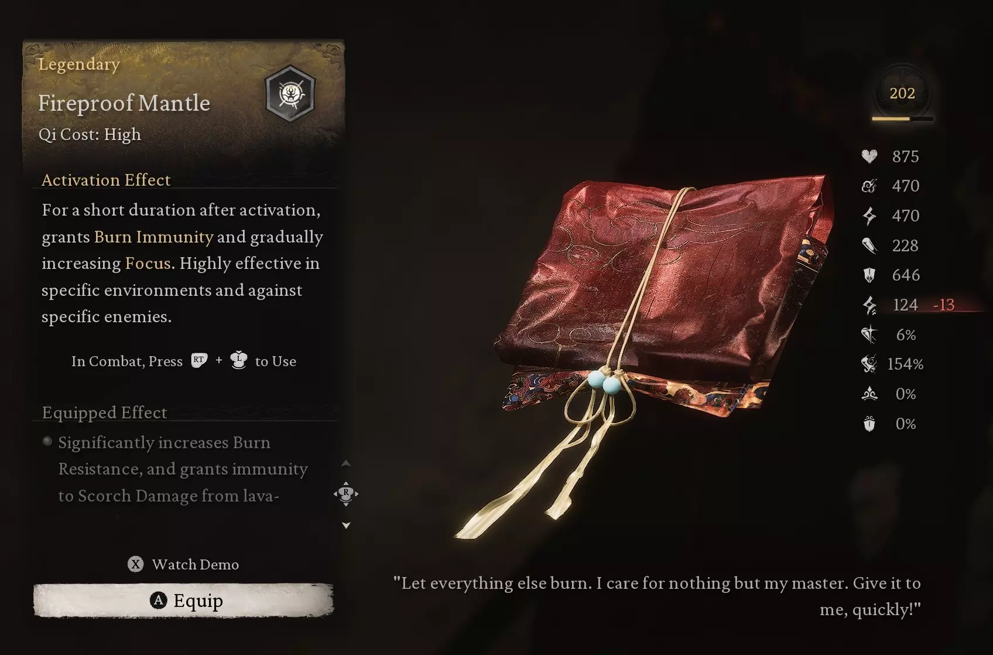The height and width of the screenshot is (655, 993).
Task: Click the level 202 progress bar
Action: pos(902,119)
